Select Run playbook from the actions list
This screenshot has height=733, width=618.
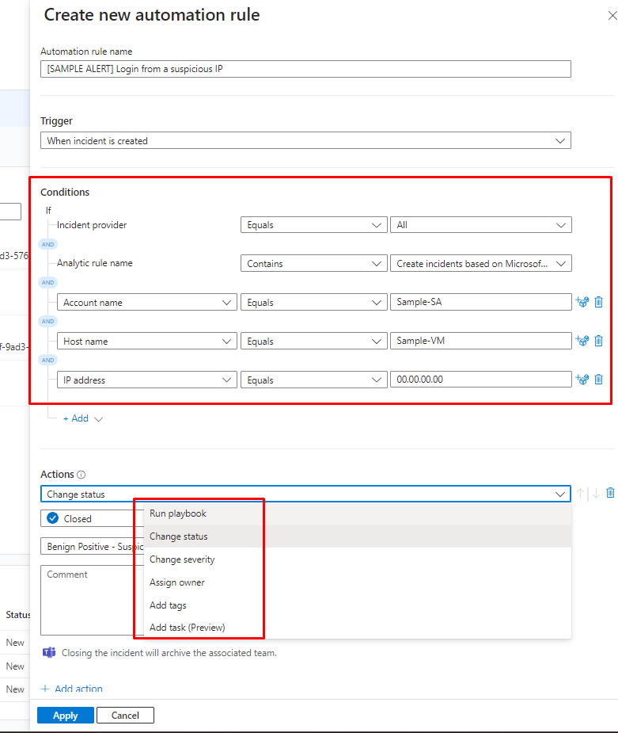(178, 513)
